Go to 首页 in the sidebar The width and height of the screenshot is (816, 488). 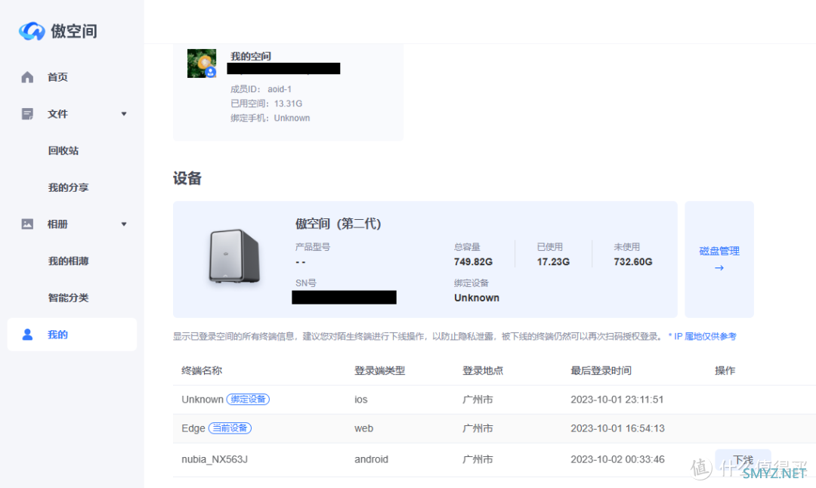(x=57, y=77)
